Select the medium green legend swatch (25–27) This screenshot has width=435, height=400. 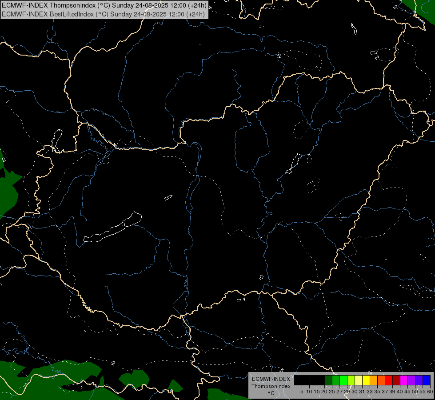336,380
